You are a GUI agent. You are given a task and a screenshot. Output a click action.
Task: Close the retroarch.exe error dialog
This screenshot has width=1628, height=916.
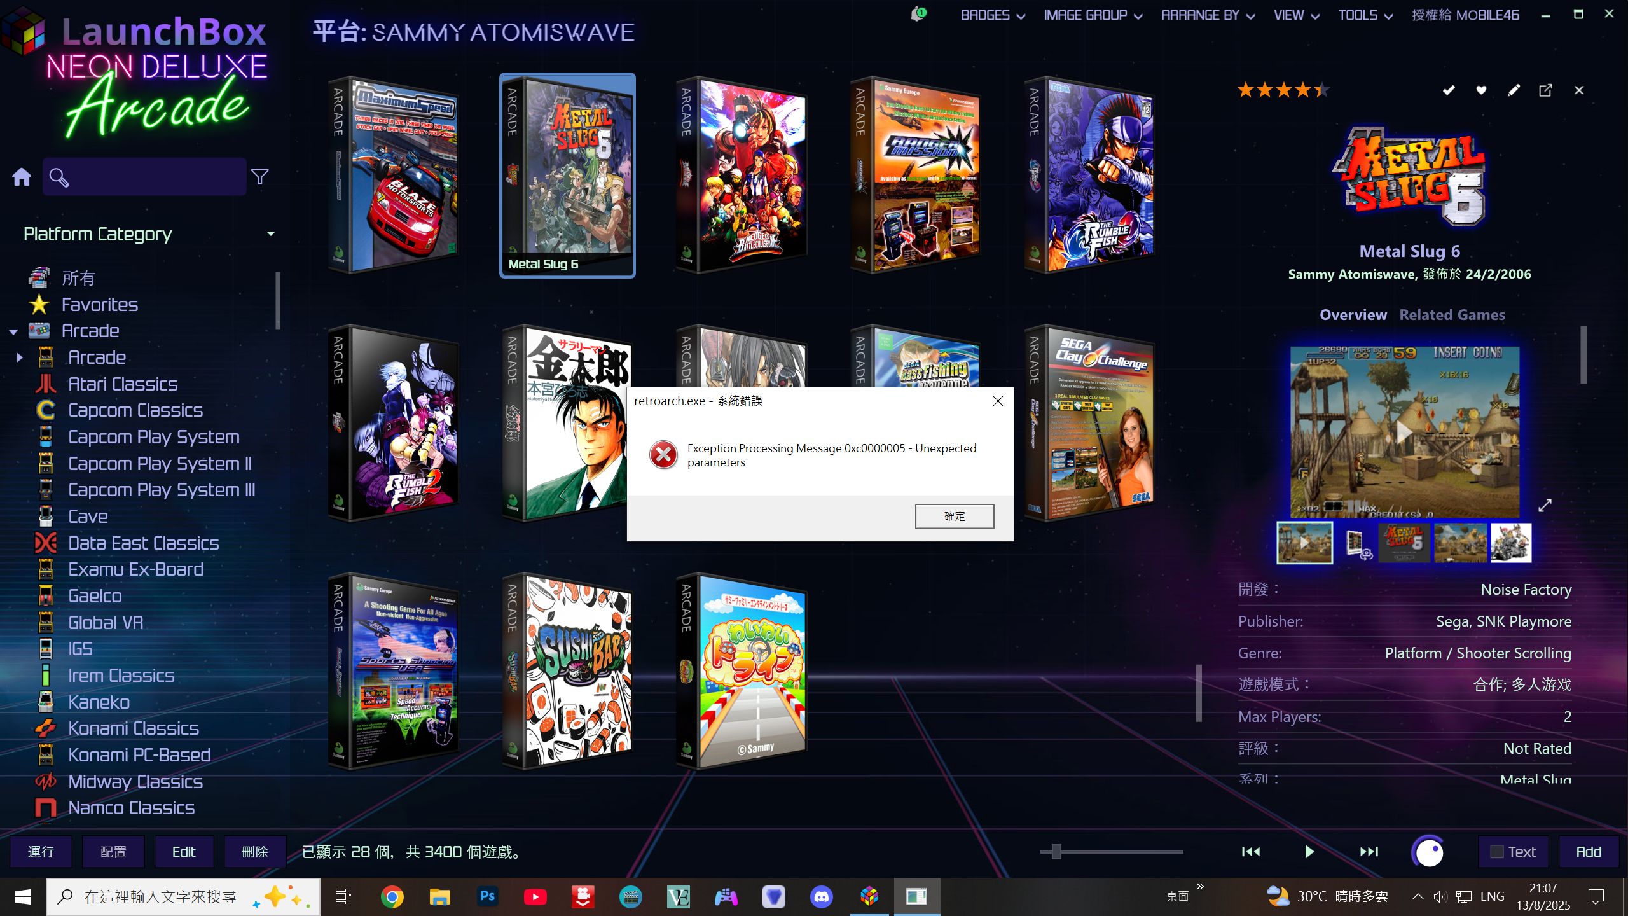coord(998,401)
